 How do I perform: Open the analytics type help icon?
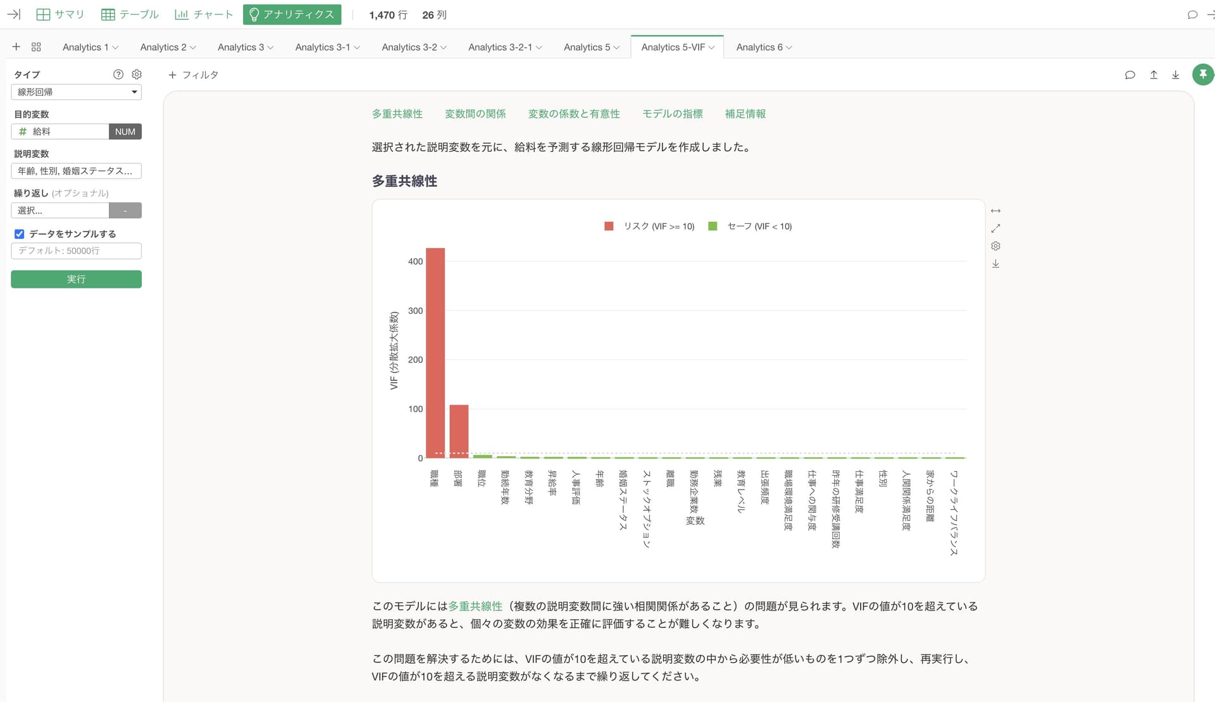point(118,74)
